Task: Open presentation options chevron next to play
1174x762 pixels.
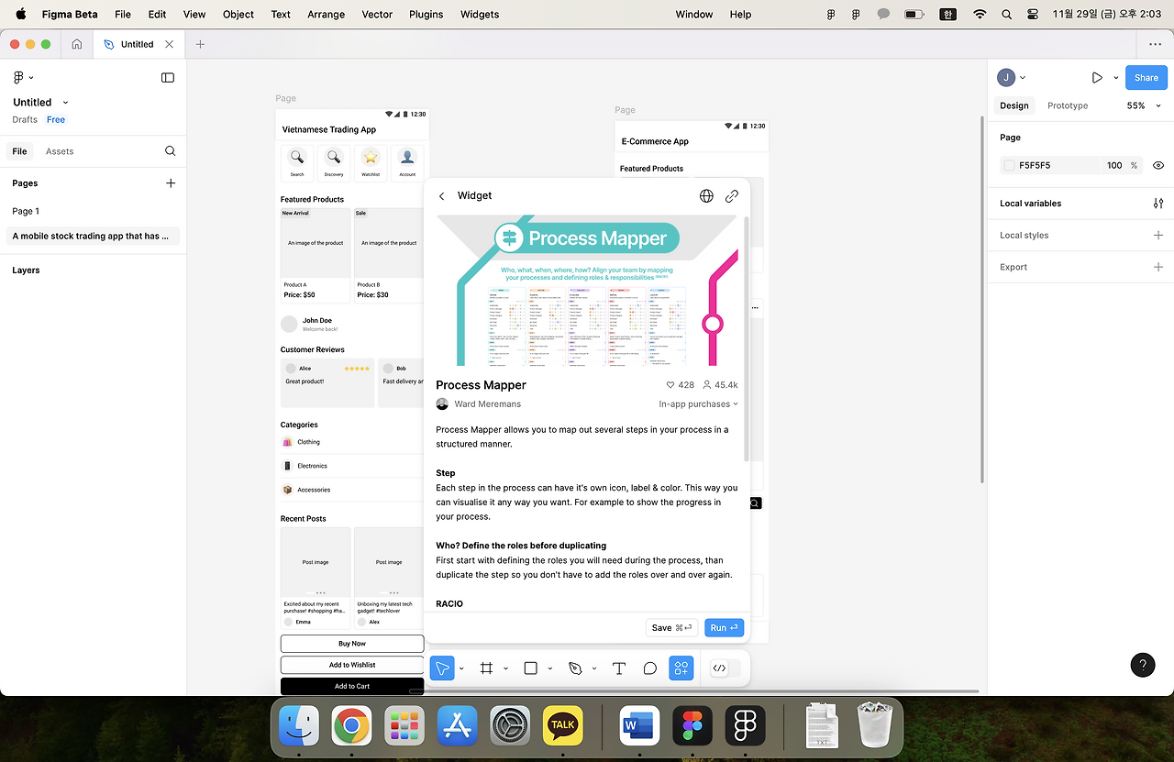Action: pos(1116,78)
